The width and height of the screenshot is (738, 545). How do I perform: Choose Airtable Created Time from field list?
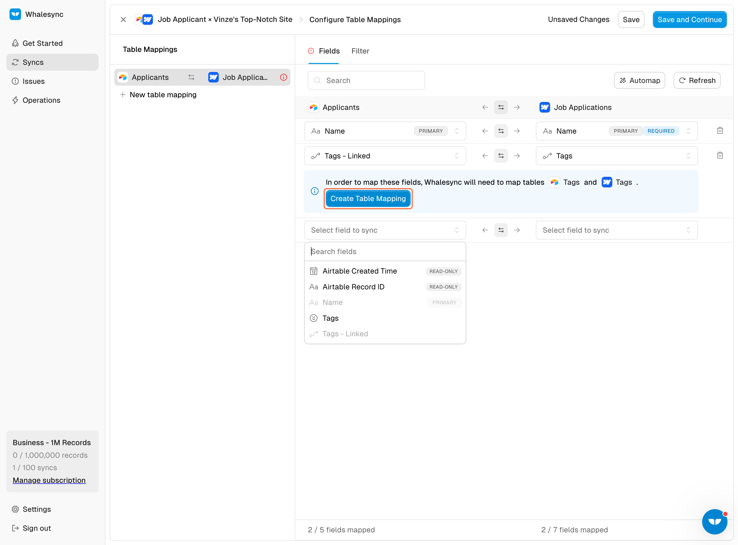(359, 271)
